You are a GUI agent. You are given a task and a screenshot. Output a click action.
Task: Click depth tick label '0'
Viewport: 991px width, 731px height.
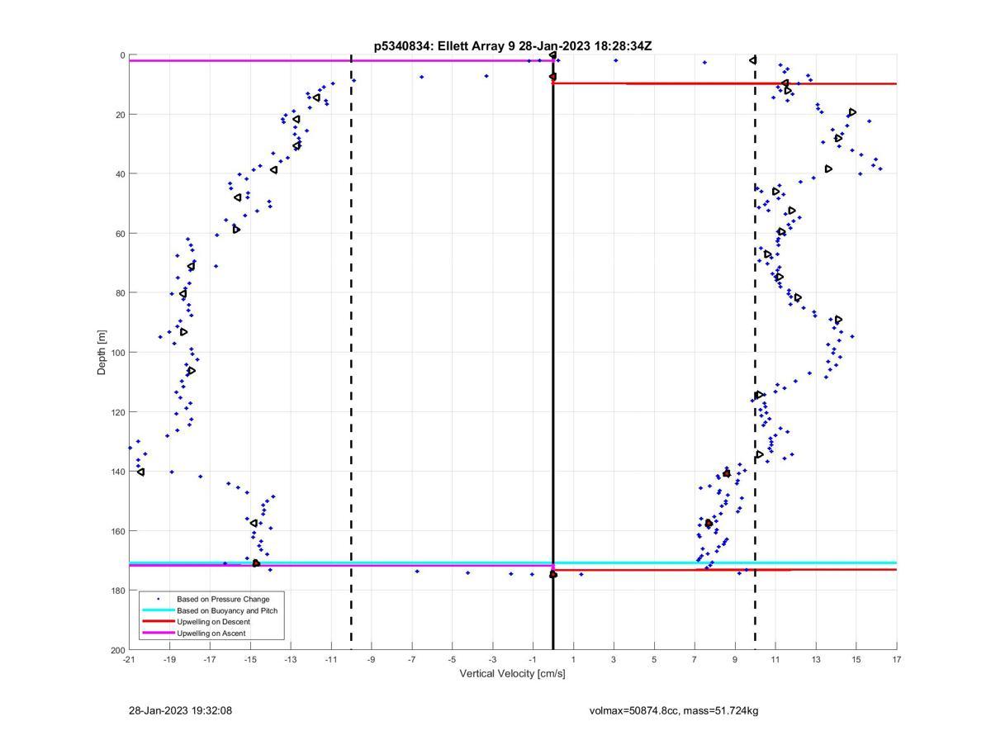[122, 55]
